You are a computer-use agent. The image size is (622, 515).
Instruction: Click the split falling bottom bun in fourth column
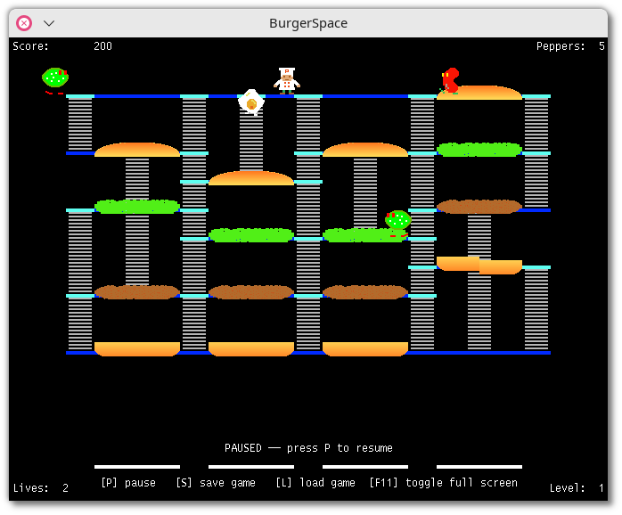click(479, 266)
